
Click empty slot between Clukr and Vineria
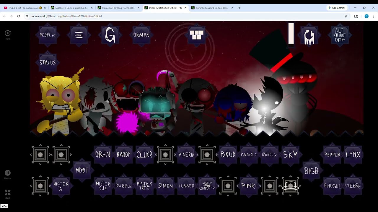click(165, 155)
